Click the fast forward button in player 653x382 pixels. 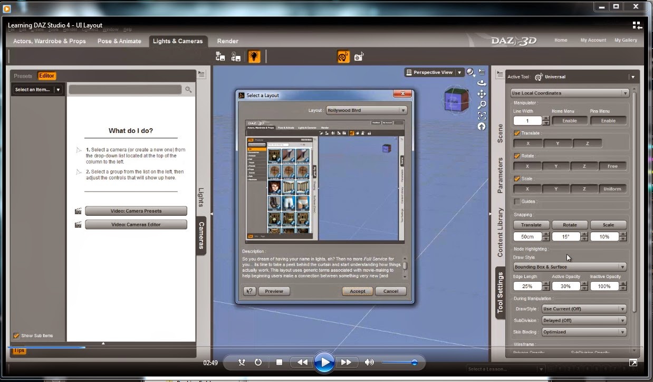[346, 362]
